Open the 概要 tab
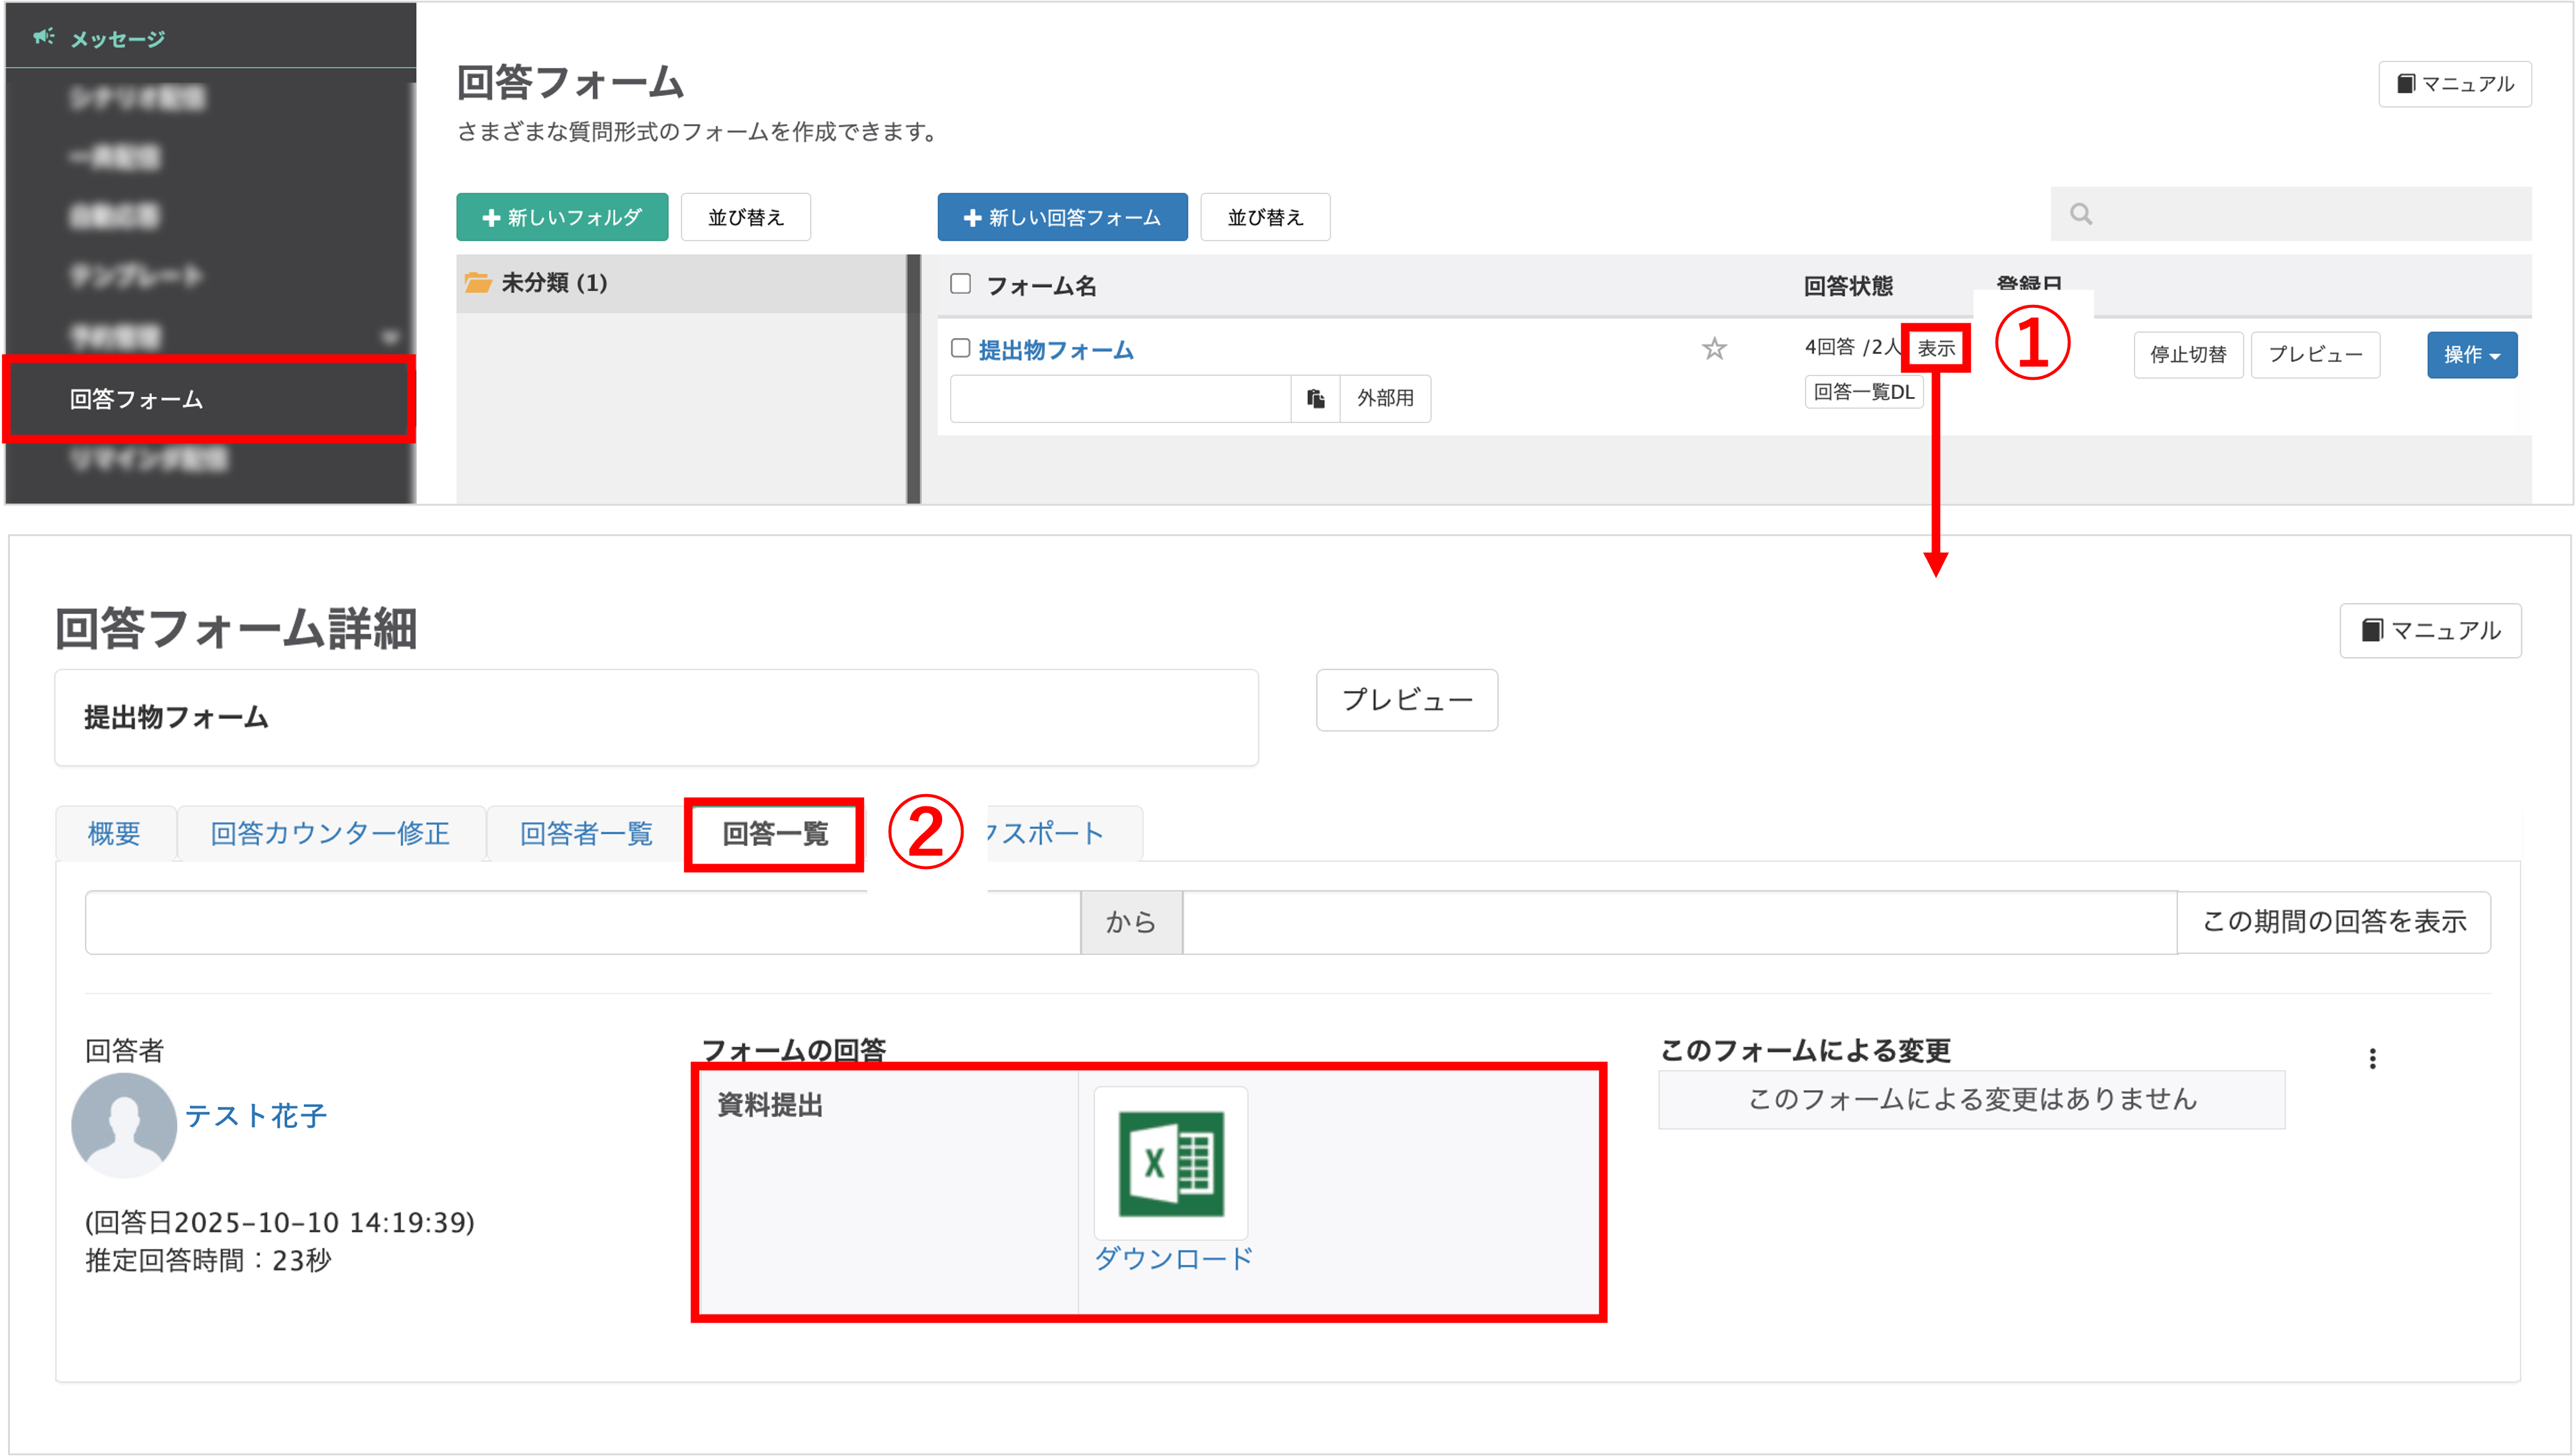2576x1456 pixels. pos(114,833)
